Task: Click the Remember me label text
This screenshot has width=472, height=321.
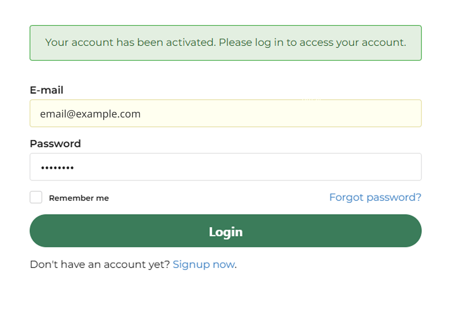Action: 79,198
